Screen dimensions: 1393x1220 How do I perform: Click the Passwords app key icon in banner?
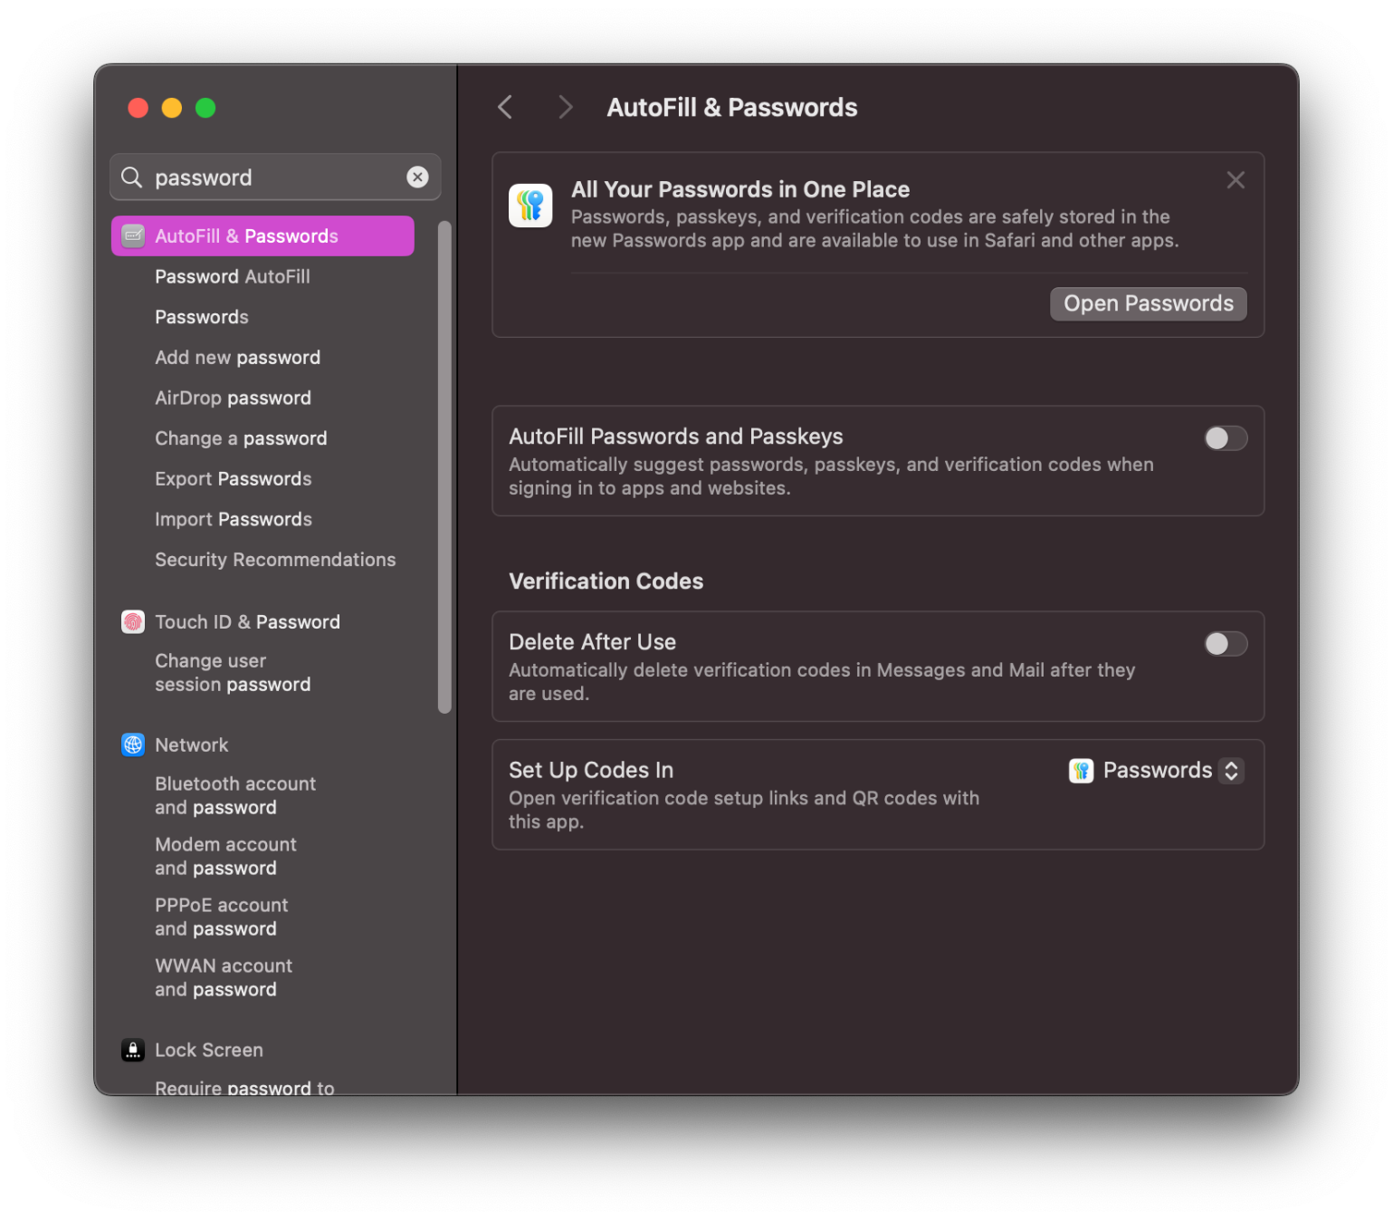(x=530, y=206)
